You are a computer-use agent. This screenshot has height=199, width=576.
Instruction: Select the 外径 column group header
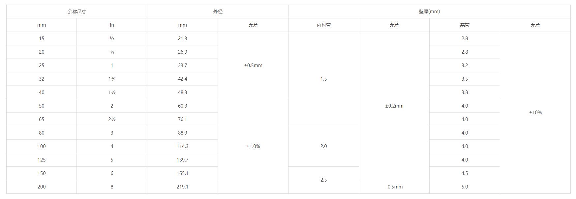pos(218,12)
